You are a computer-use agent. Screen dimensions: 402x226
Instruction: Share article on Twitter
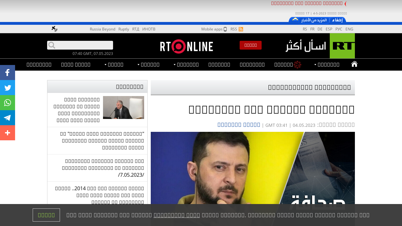(x=8, y=88)
